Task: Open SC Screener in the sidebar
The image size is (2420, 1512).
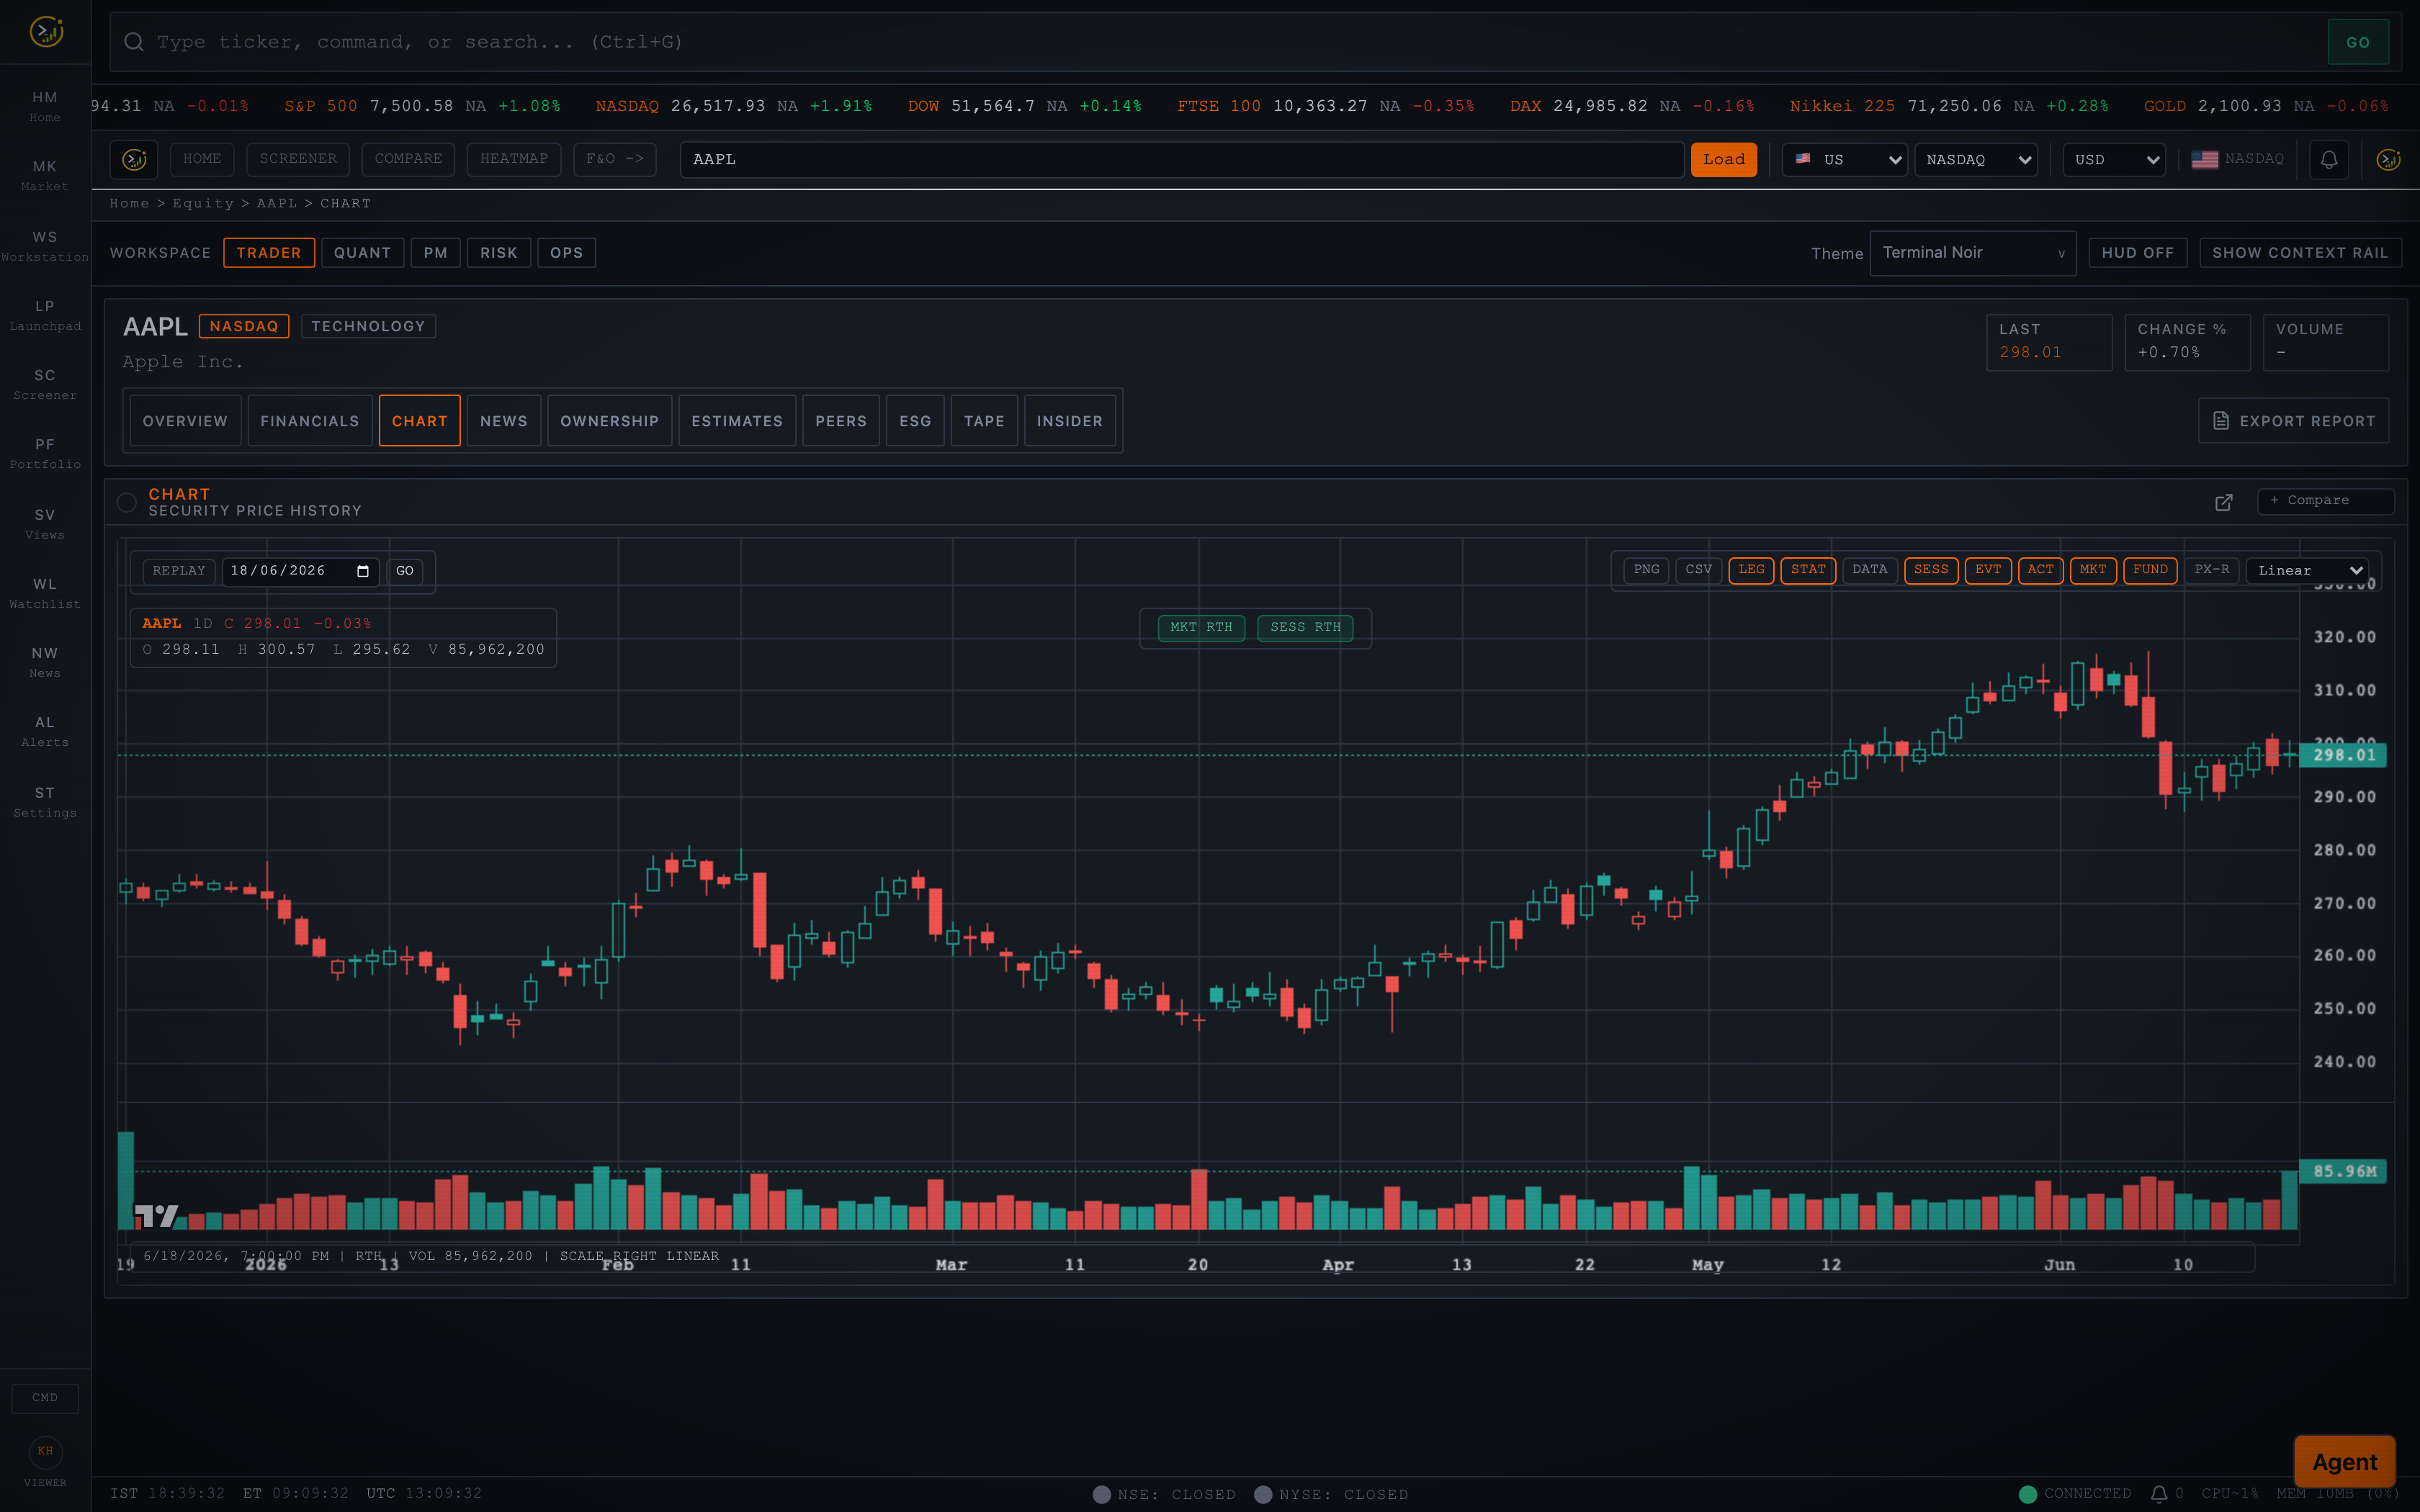Action: point(45,384)
